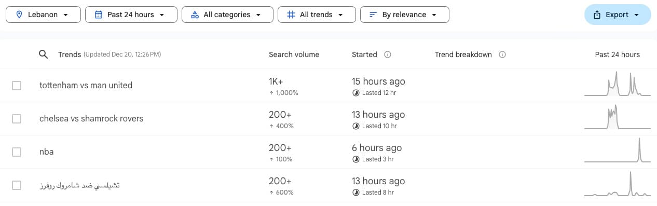The width and height of the screenshot is (657, 206).
Task: Open the By relevance sort dropdown
Action: (405, 15)
